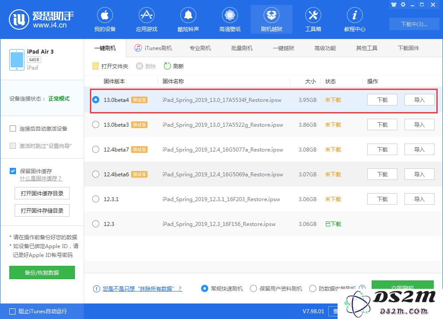Viewport: 443px width, 319px height.
Task: Open settings gear in title bar
Action: 403,4
